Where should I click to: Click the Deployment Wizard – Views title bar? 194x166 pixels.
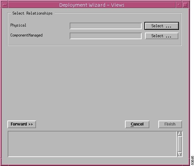pos(92,5)
